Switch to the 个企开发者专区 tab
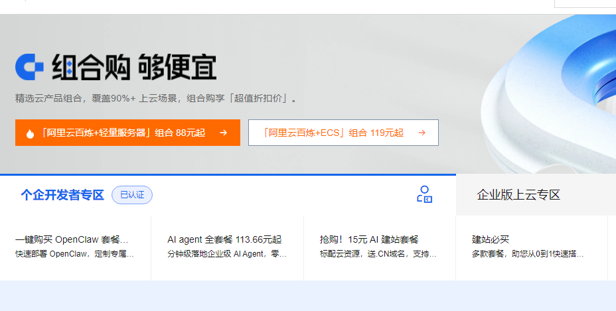This screenshot has width=616, height=311. (x=62, y=195)
